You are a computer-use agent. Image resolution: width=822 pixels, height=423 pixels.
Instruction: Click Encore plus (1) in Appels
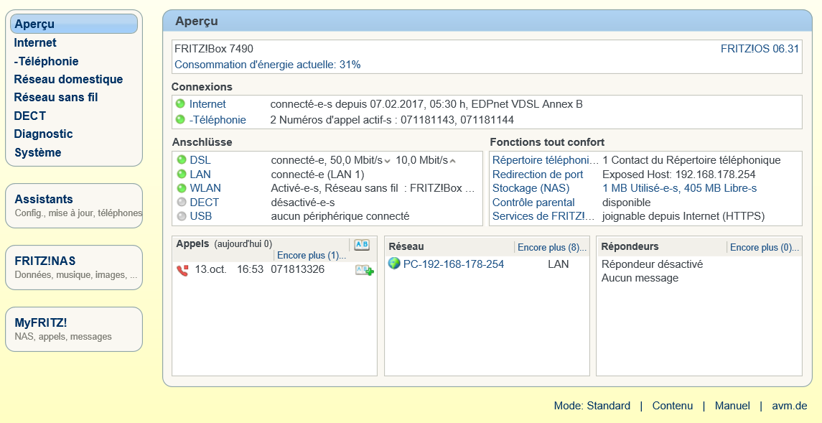click(312, 255)
